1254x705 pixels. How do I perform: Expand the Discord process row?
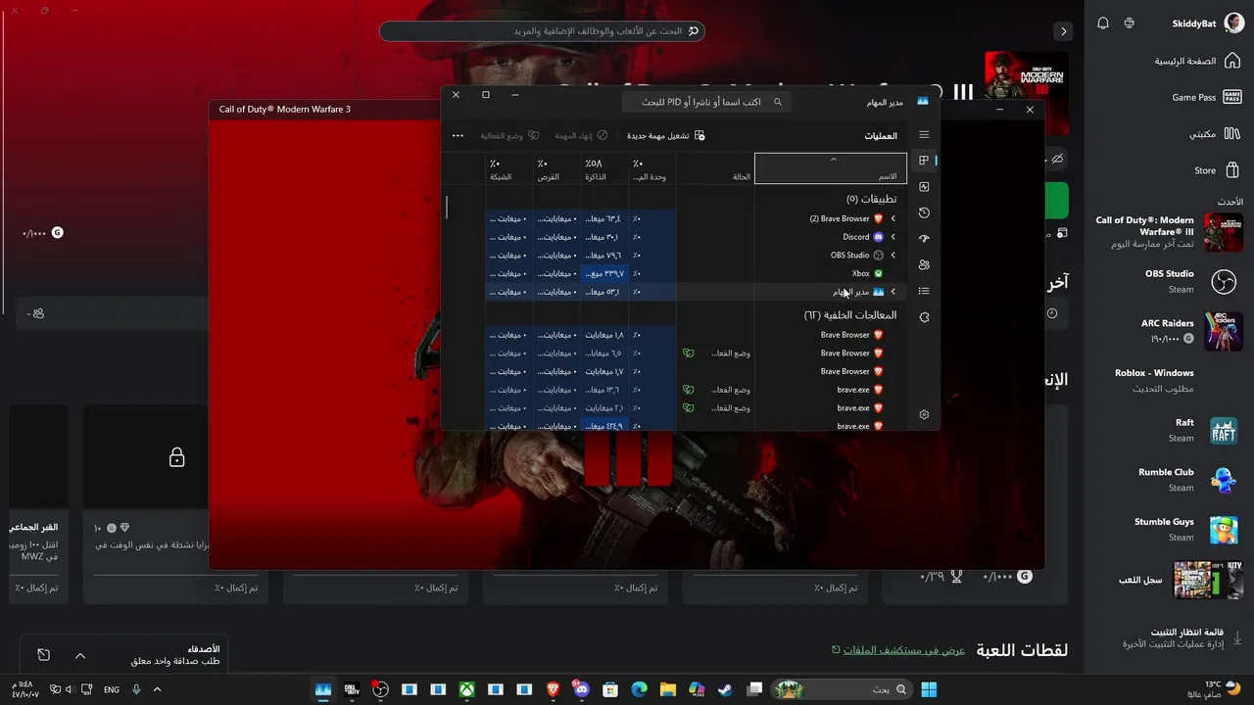(x=892, y=237)
